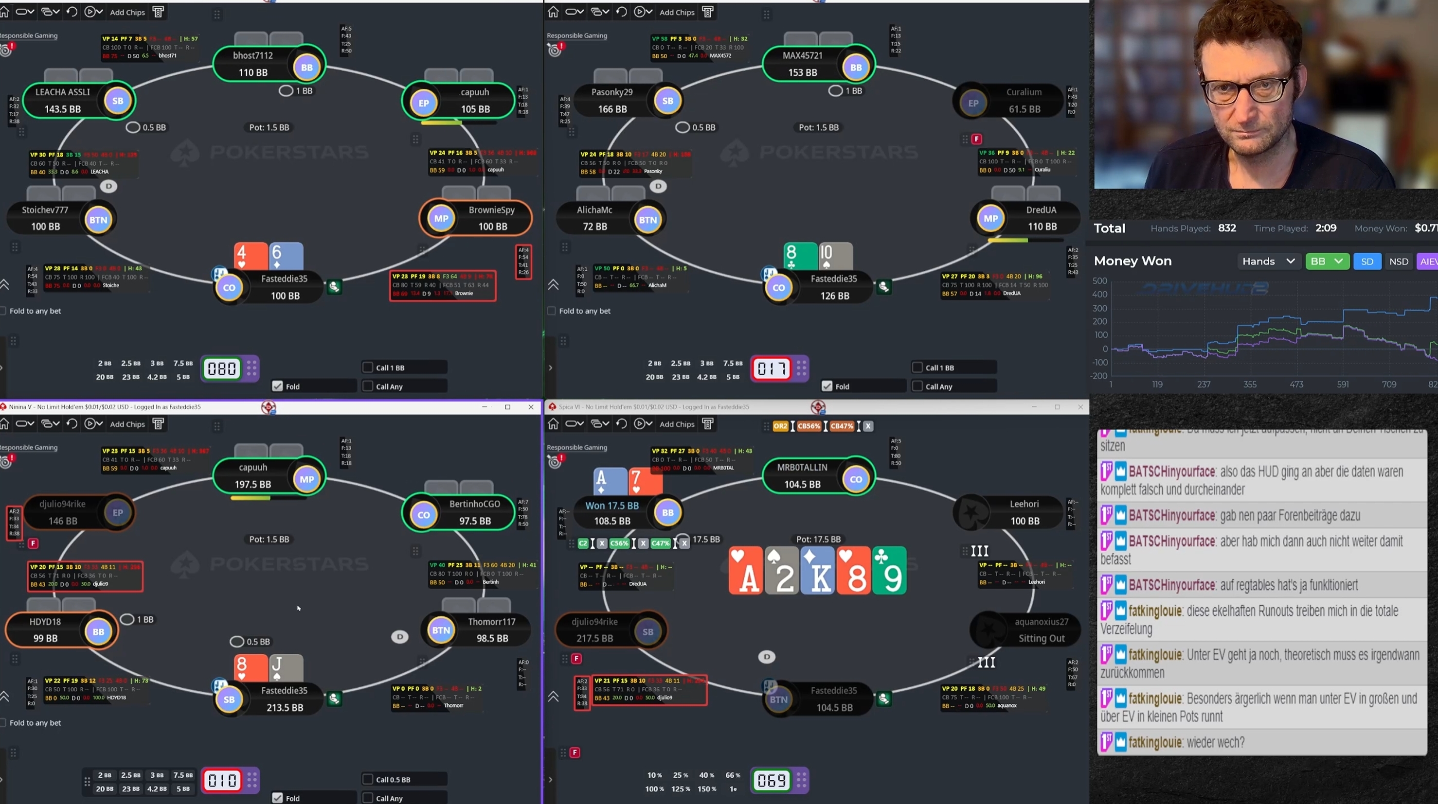The width and height of the screenshot is (1438, 804).
Task: Choose the 66% pot bet in Spica VI window
Action: [733, 775]
